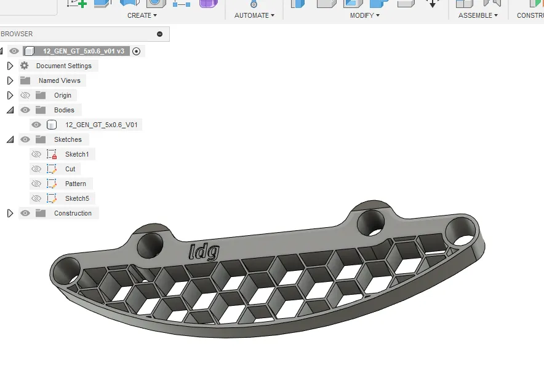This screenshot has height=374, width=544.
Task: Click the Cut sketch icon
Action: pyautogui.click(x=52, y=169)
